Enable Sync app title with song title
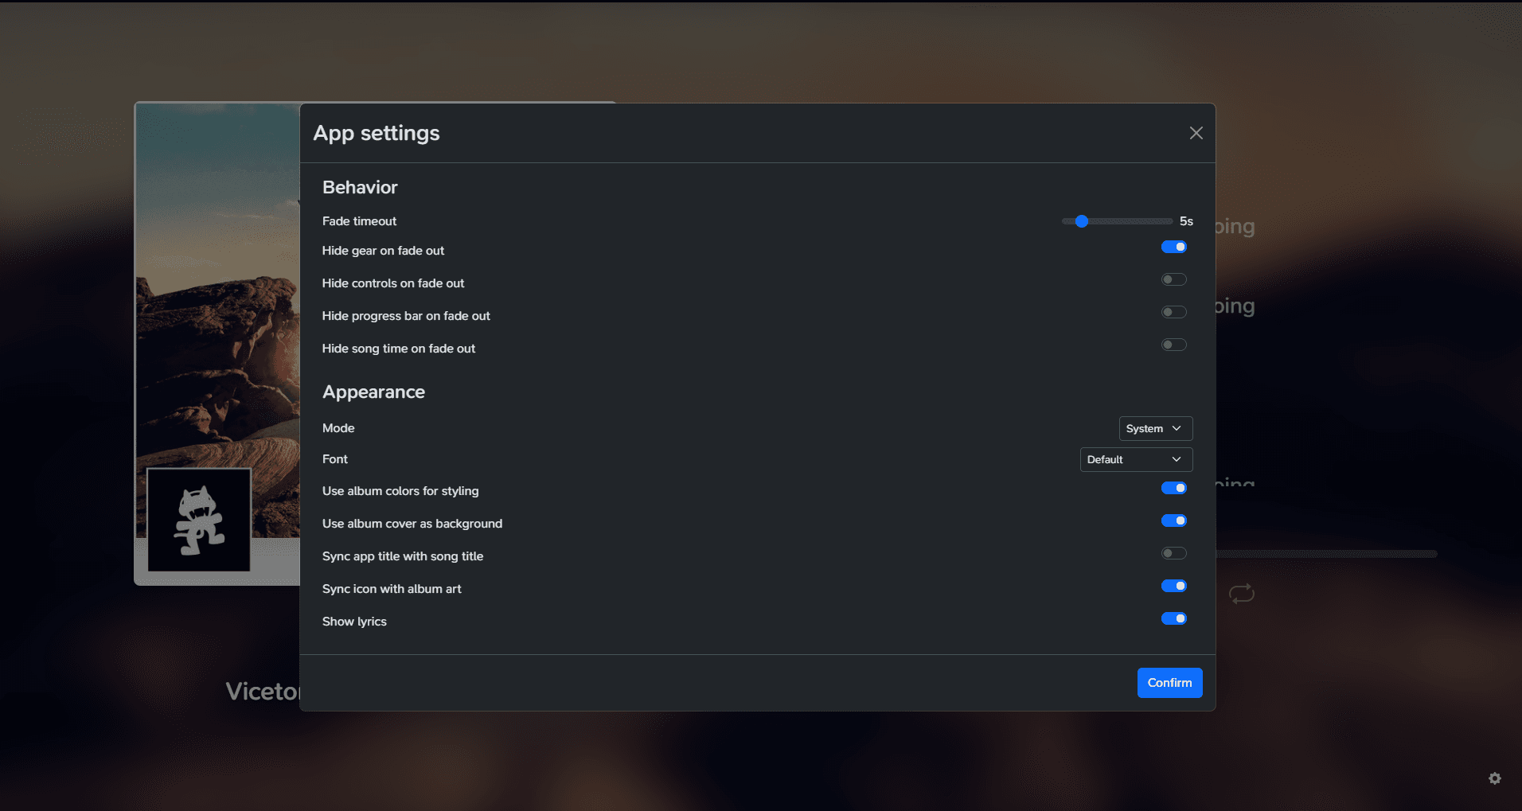The width and height of the screenshot is (1522, 811). pyautogui.click(x=1173, y=553)
